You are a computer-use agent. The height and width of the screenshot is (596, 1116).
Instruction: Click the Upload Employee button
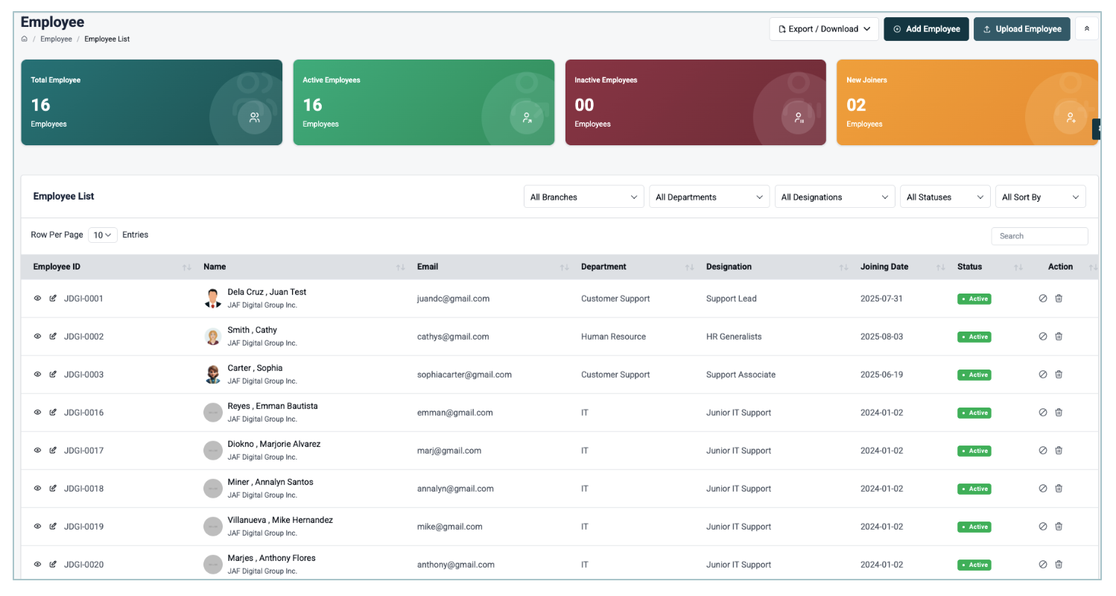coord(1021,29)
